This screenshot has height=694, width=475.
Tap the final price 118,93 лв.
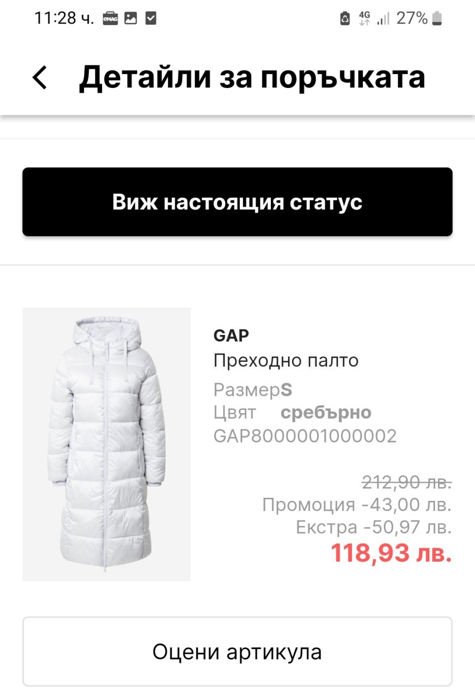click(391, 553)
